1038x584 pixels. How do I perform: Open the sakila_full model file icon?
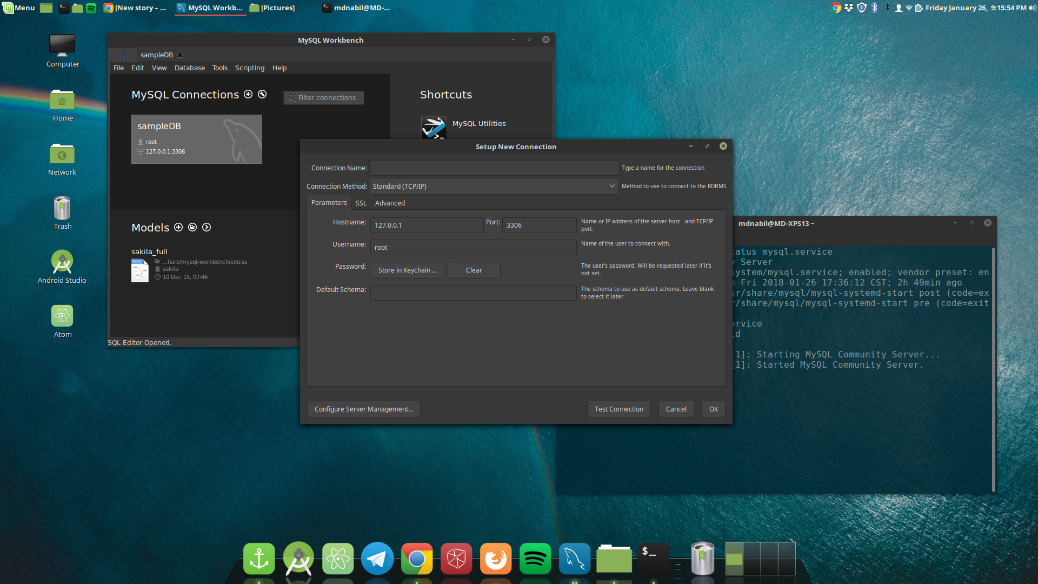[x=139, y=270]
